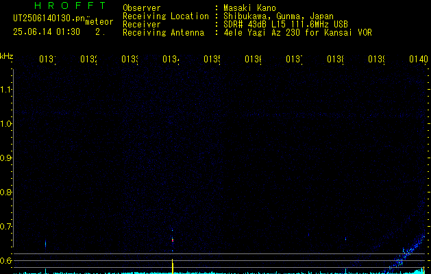Click the 'Receiving Location' label
431x274 pixels.
[x=166, y=16]
